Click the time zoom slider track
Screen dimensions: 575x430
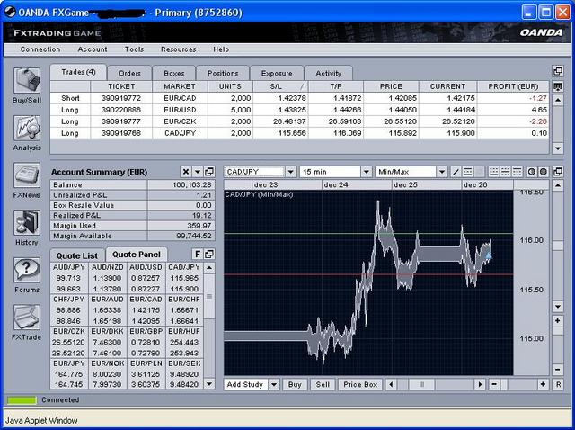point(521,384)
